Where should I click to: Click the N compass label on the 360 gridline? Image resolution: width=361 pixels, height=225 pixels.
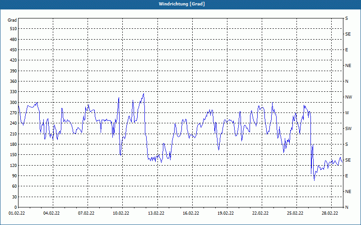click(347, 81)
